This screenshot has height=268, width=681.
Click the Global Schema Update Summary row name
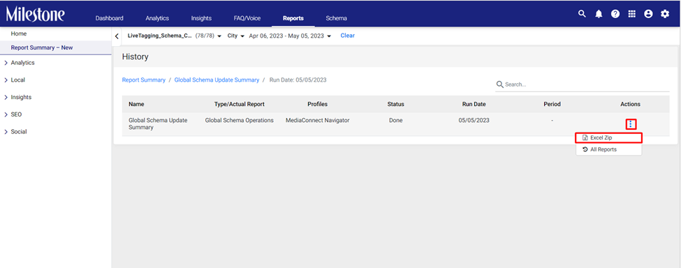click(158, 124)
